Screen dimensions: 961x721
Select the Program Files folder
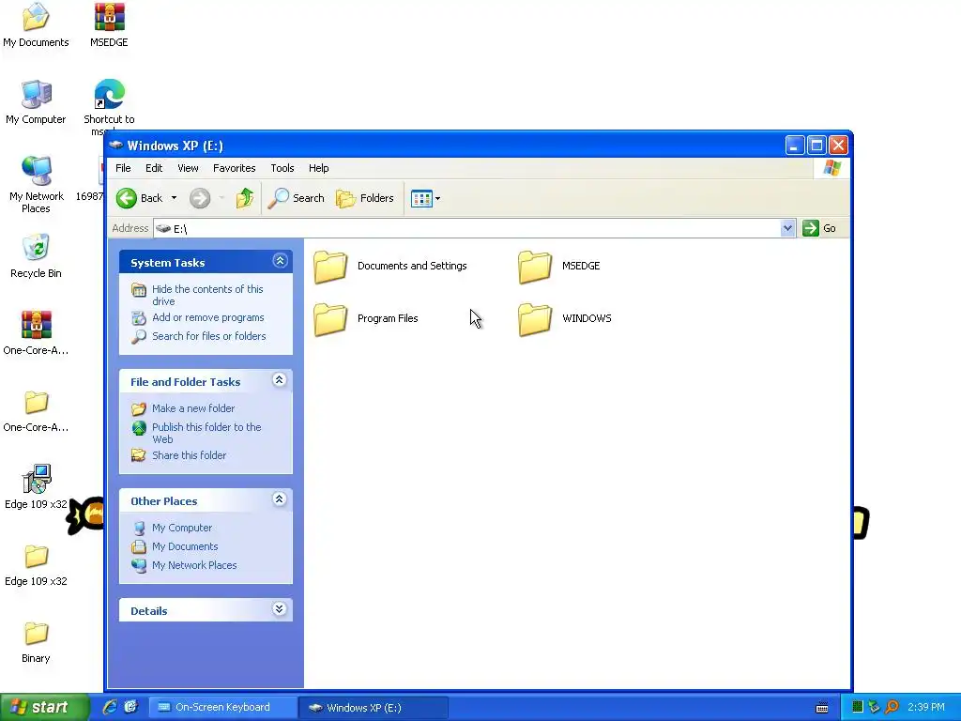(x=366, y=319)
